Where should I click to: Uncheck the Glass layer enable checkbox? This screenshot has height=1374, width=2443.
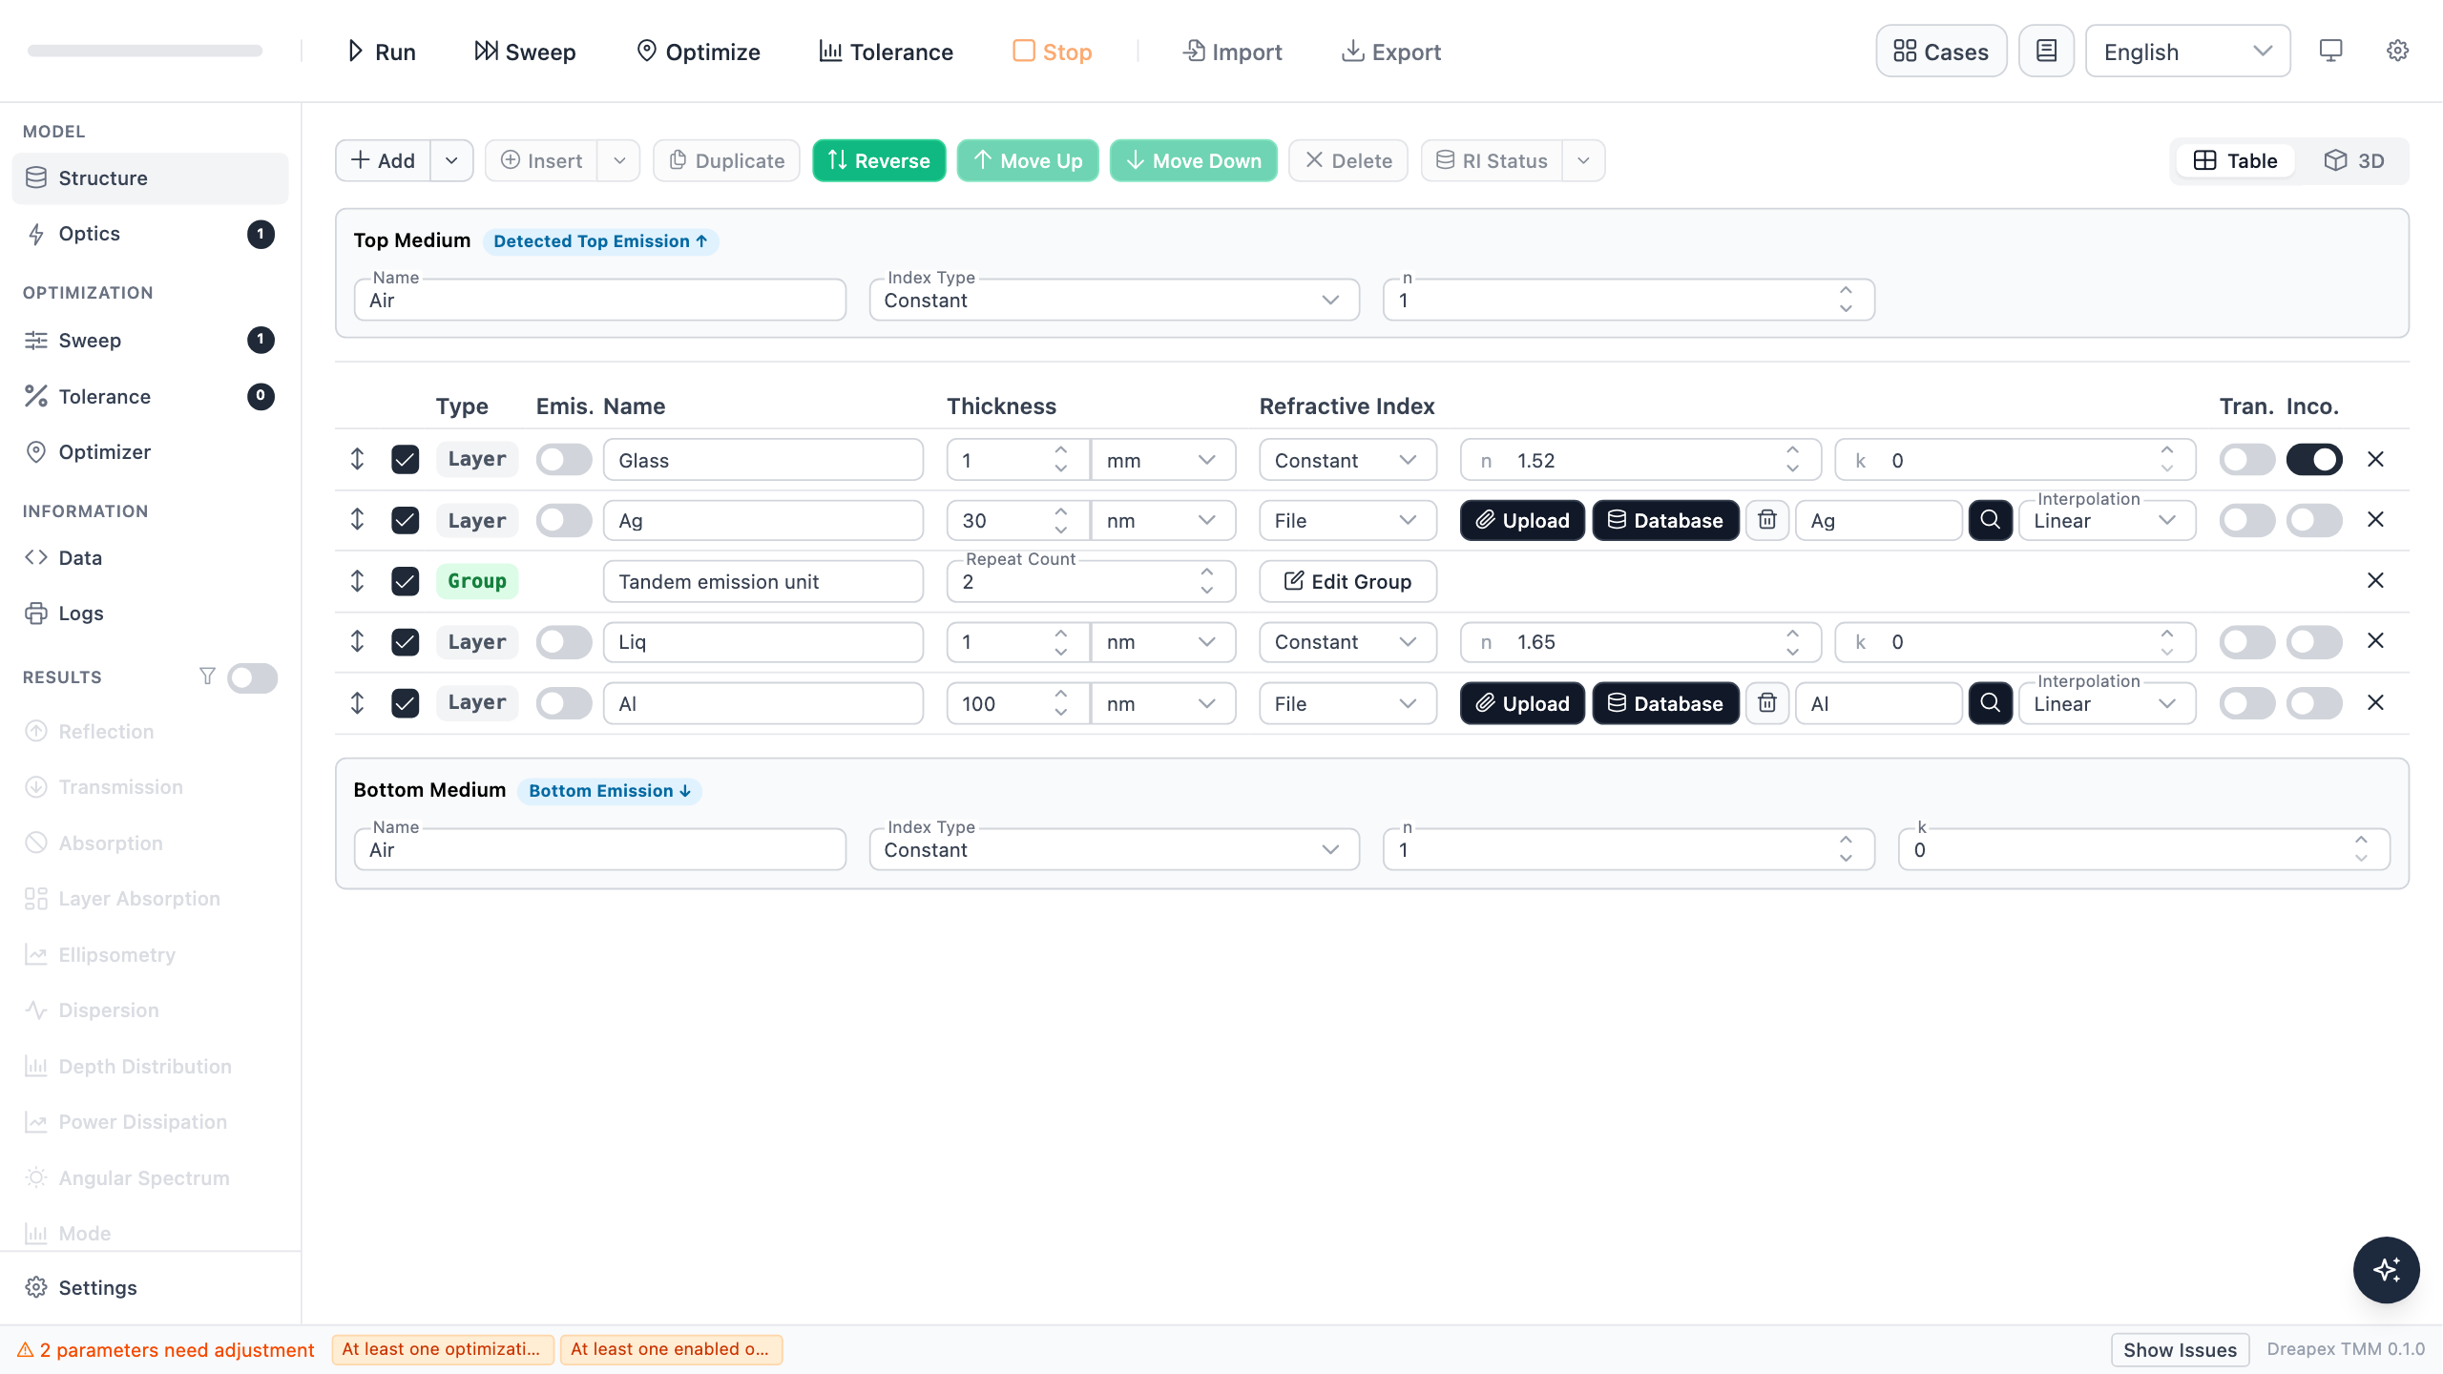click(405, 460)
